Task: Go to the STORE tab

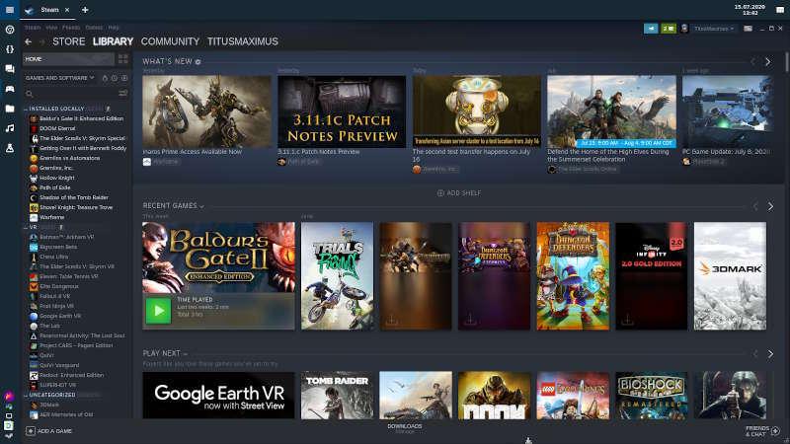Action: pyautogui.click(x=68, y=41)
